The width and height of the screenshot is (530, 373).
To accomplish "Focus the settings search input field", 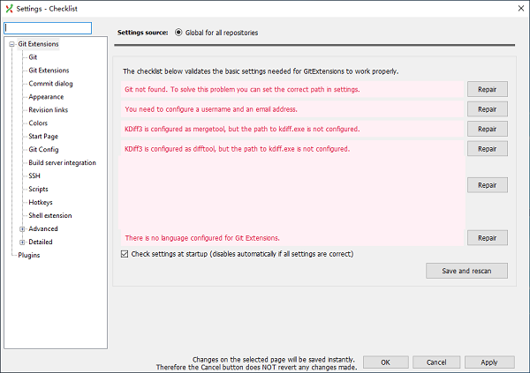I will [x=48, y=28].
